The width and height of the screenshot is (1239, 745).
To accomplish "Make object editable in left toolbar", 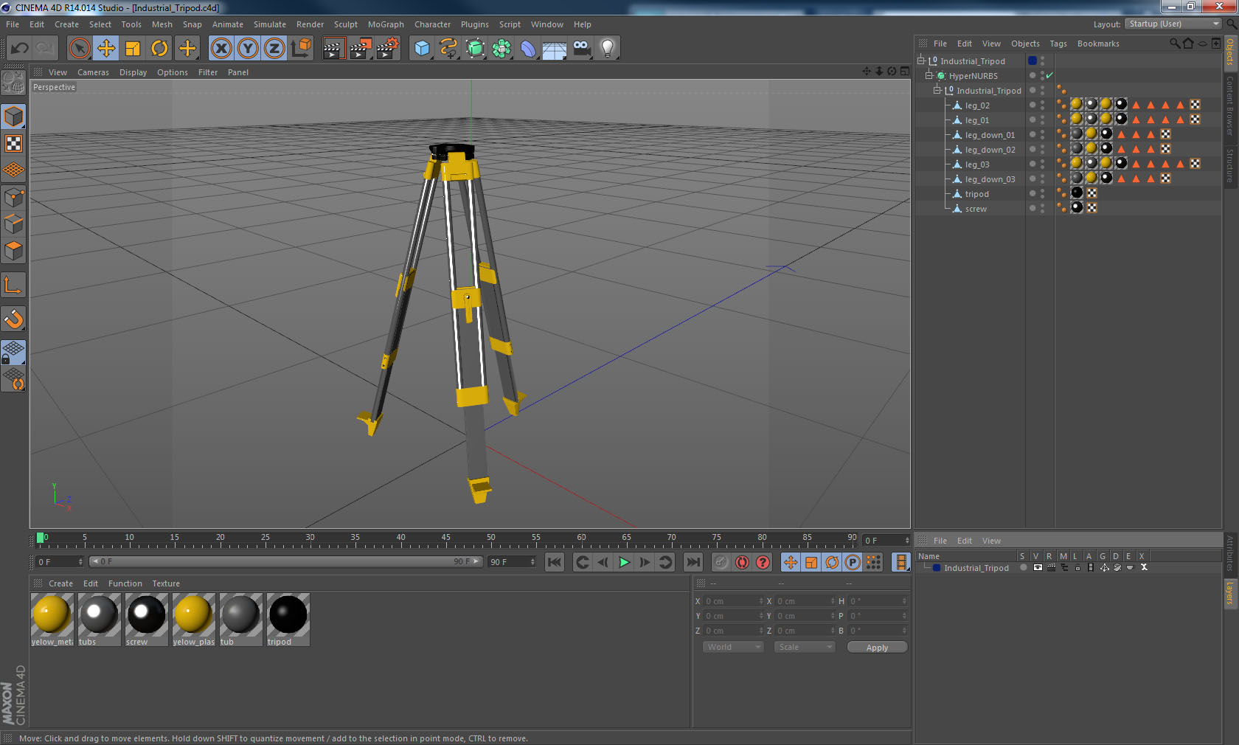I will coord(13,83).
